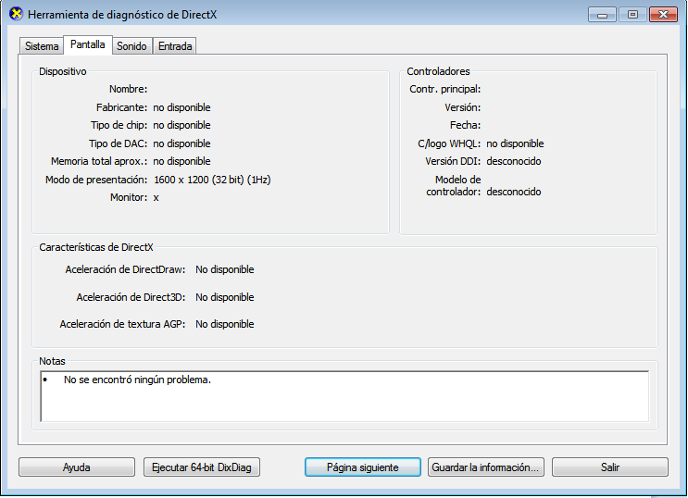Click the 'Tipo de DAC:' label
688x498 pixels.
(x=118, y=143)
